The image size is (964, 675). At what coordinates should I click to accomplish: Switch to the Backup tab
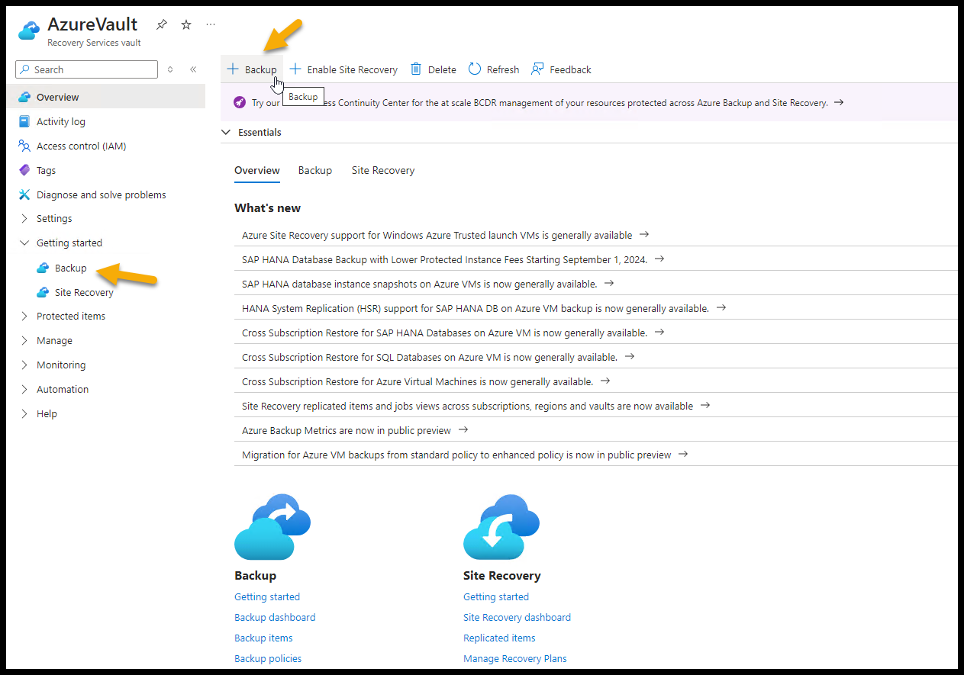coord(315,170)
